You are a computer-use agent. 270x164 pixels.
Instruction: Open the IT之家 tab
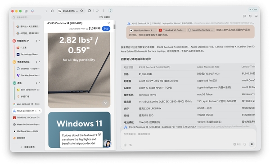[28, 47]
